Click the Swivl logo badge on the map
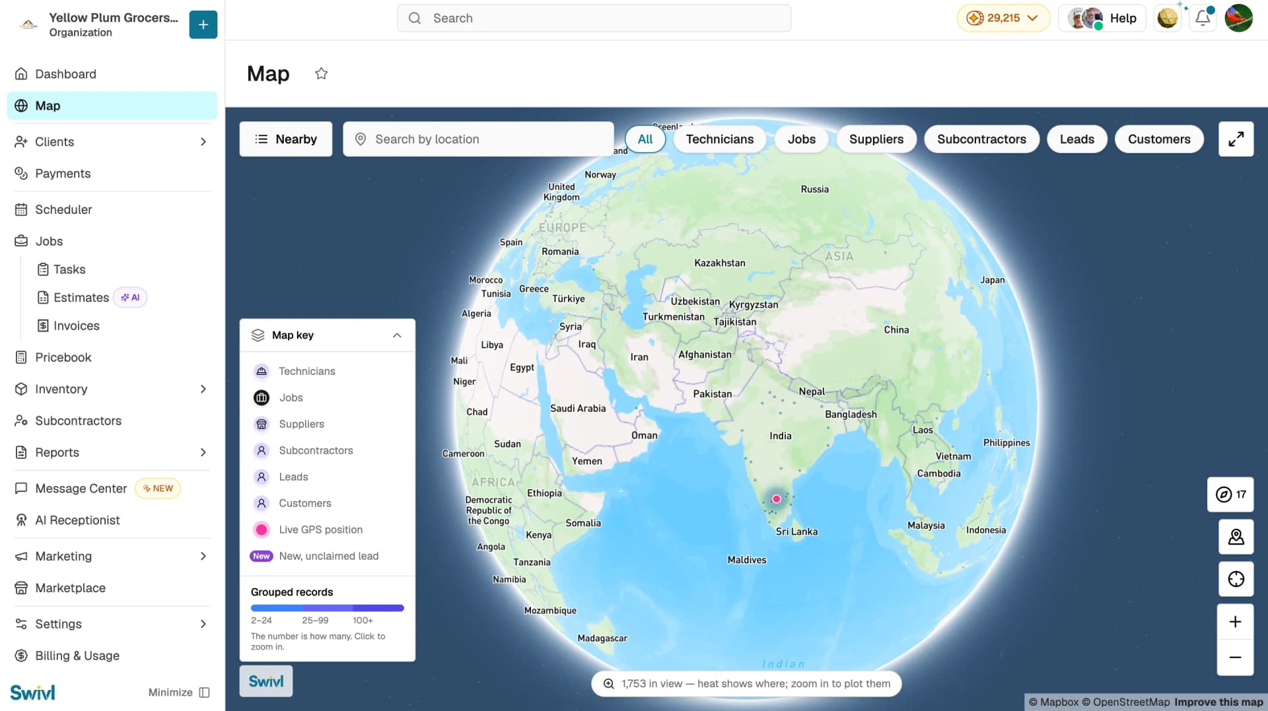This screenshot has height=711, width=1268. tap(266, 681)
